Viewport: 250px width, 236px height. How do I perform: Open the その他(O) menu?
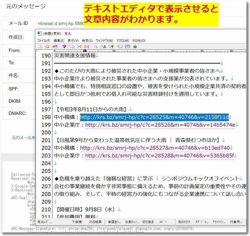[x=139, y=41]
